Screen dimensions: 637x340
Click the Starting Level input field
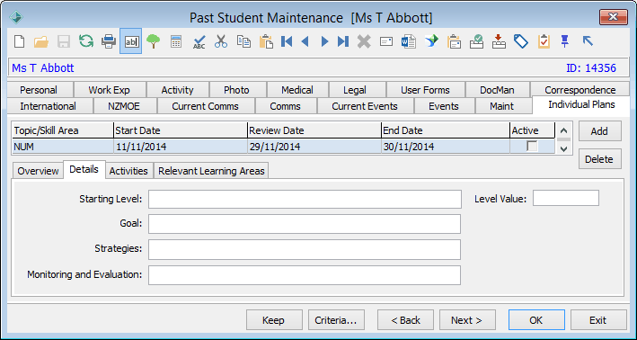tap(305, 199)
